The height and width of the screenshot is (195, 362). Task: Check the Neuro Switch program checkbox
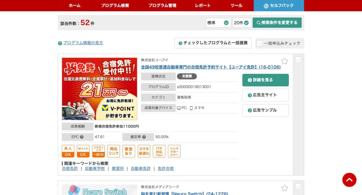(298, 187)
